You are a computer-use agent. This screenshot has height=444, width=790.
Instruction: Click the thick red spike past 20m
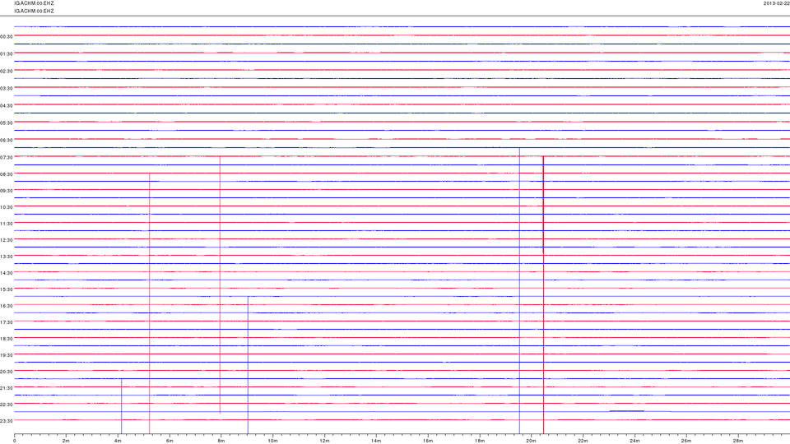[x=543, y=294]
